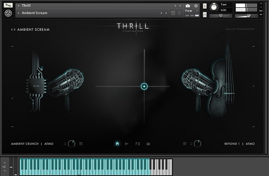Select next snapshot beside Ambient Scream

coord(166,13)
